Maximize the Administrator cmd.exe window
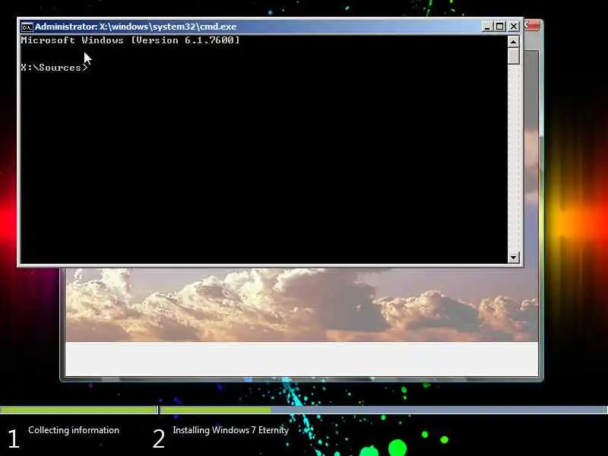The width and height of the screenshot is (608, 456). pos(500,27)
